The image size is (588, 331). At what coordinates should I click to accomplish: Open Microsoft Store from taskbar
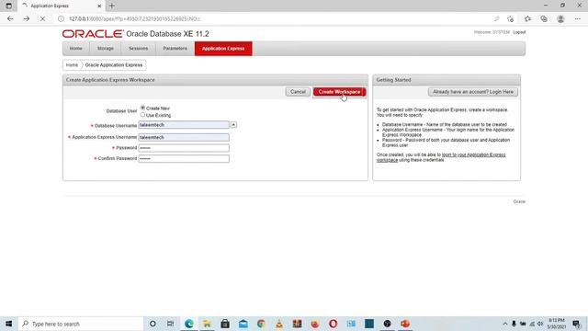(225, 324)
